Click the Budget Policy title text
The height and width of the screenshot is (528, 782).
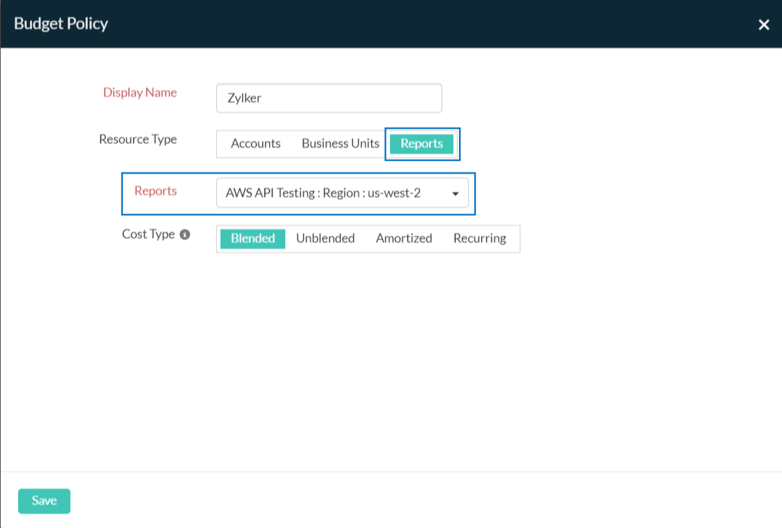[x=61, y=24]
